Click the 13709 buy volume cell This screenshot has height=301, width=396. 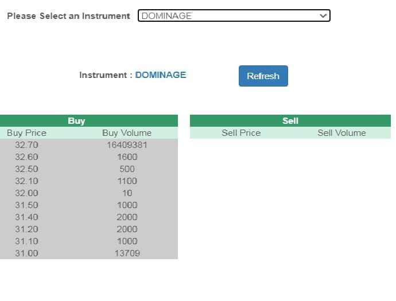point(127,253)
